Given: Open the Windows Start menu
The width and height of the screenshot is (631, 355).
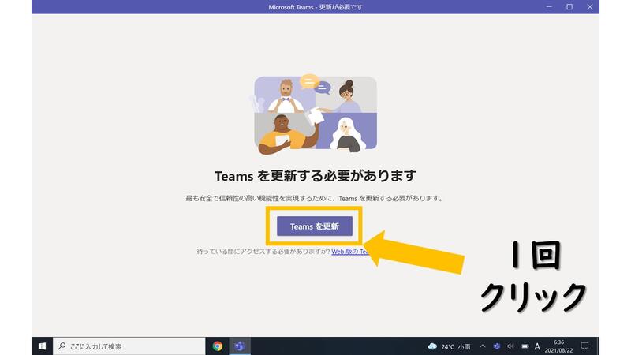Looking at the screenshot, I should pos(41,346).
